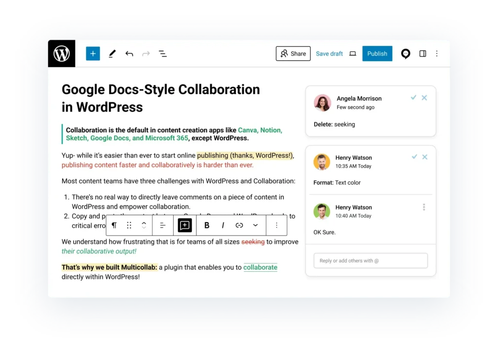
Task: Click the highlighted text "publishing (thanks, WordPress!)"
Action: click(245, 155)
